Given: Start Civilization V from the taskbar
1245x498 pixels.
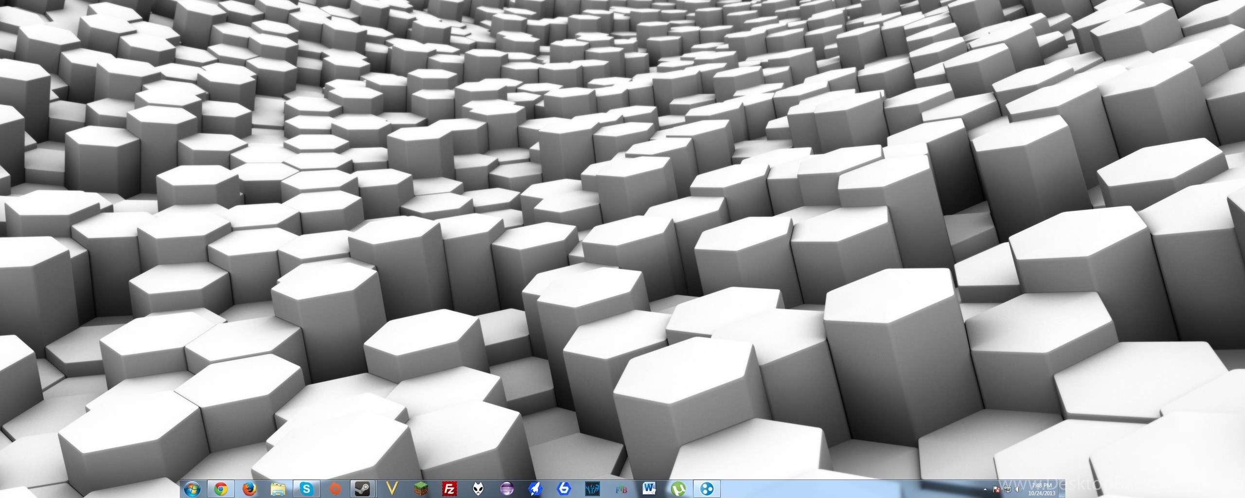Looking at the screenshot, I should [392, 488].
